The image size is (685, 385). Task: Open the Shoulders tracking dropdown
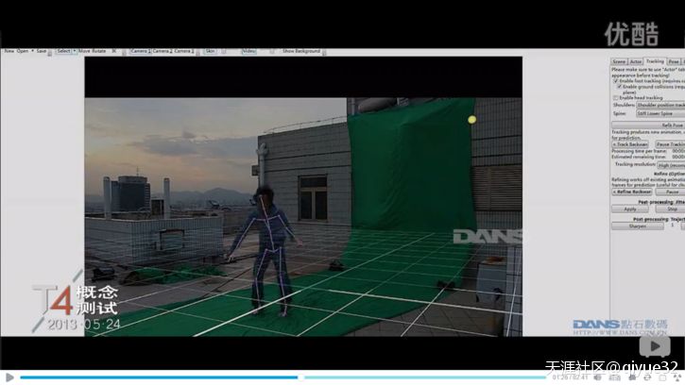660,105
